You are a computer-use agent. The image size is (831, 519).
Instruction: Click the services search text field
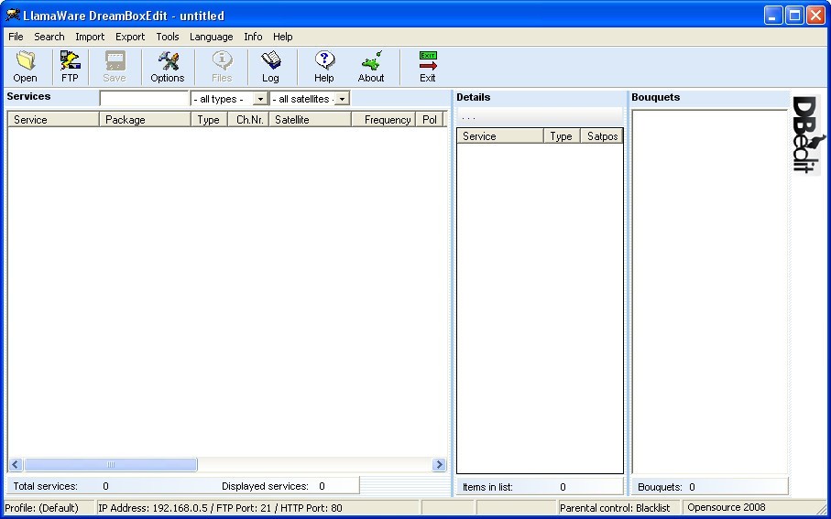[144, 99]
